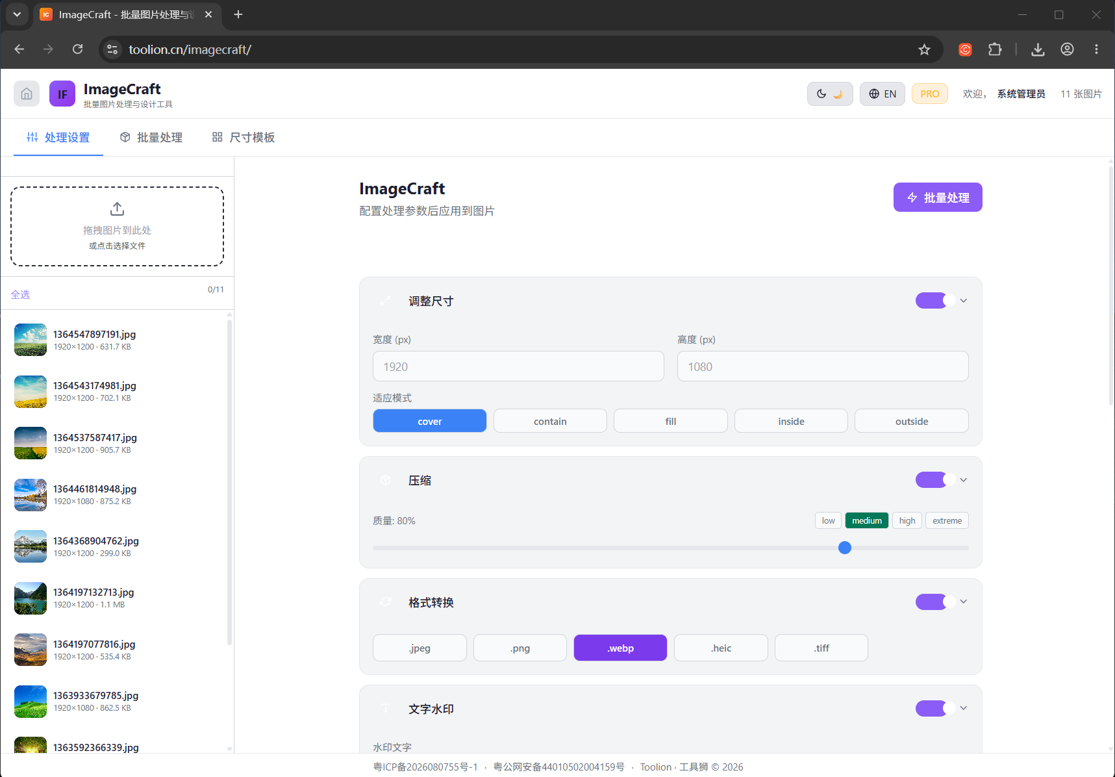Go forward with the browser forward arrow
Screen dimensions: 1115x777
point(48,49)
